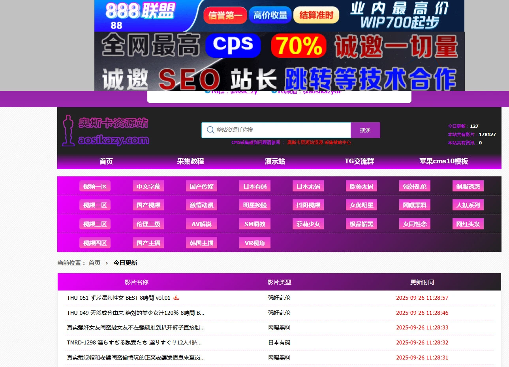The width and height of the screenshot is (509, 367).
Task: Open the SEO 站长 cooperation banner
Action: pyautogui.click(x=279, y=79)
